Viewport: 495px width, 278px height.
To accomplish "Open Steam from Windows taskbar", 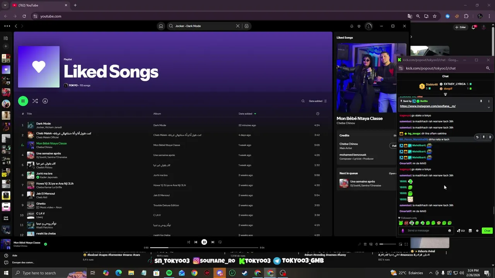I will point(244,273).
